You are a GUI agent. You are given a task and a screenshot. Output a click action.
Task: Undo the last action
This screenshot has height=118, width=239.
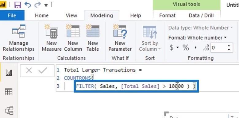[x=28, y=5]
